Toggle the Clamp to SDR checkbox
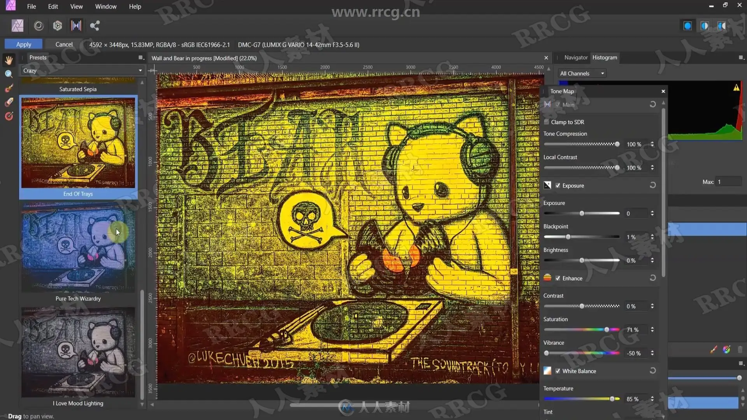The width and height of the screenshot is (747, 420). [547, 122]
